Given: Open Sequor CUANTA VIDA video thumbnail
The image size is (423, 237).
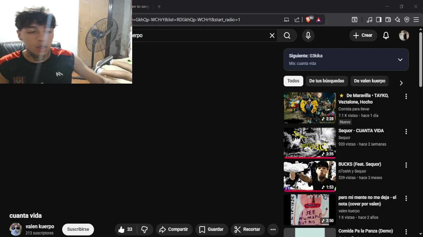Looking at the screenshot, I should tap(310, 143).
